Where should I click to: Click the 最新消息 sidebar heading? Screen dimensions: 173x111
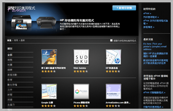pos(148,39)
